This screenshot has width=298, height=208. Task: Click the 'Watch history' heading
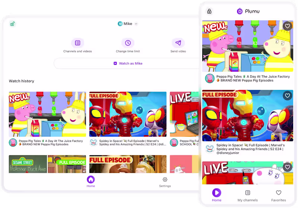[x=22, y=81]
